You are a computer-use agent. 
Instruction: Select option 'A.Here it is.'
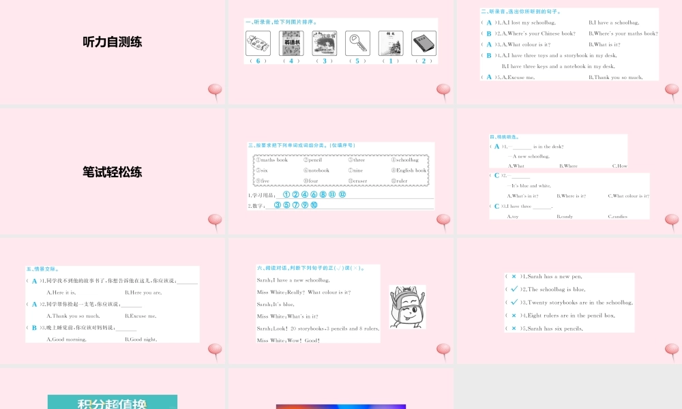(x=61, y=292)
